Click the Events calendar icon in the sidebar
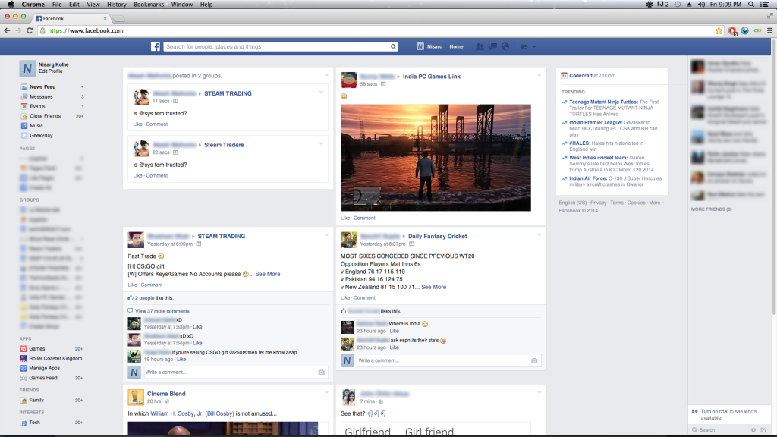This screenshot has width=777, height=437. tap(24, 106)
